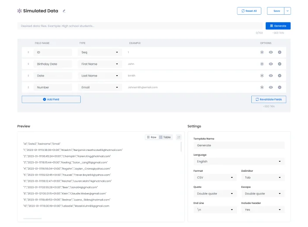Click the Number field name input
The image size is (308, 227).
point(53,87)
